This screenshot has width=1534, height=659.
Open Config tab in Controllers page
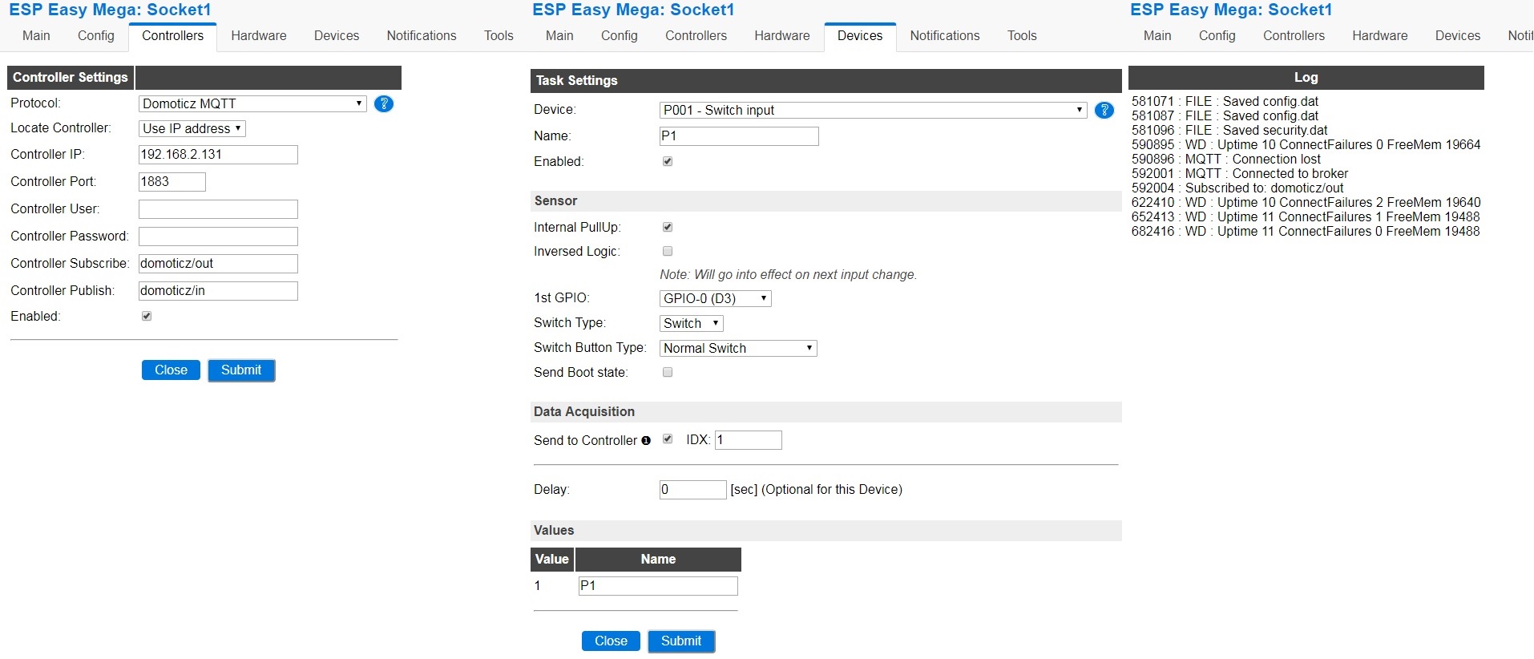96,35
